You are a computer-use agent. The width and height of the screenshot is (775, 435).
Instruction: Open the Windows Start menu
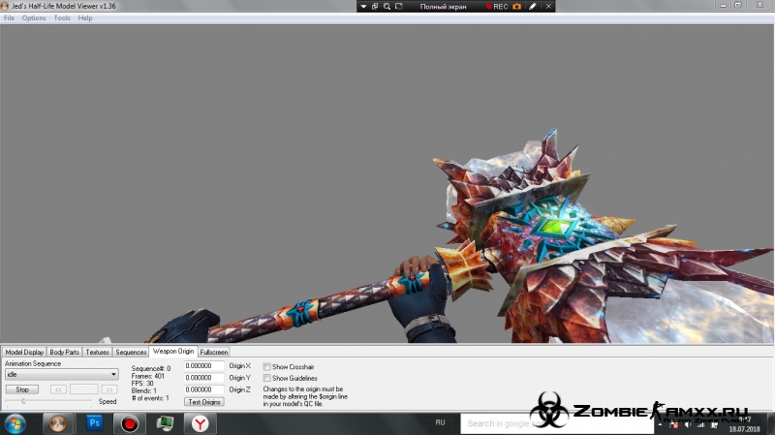pyautogui.click(x=15, y=424)
